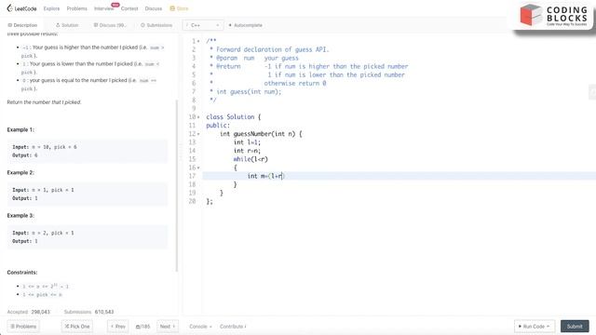The height and width of the screenshot is (335, 596).
Task: Click the 'Example 2:' heading
Action: pos(20,172)
